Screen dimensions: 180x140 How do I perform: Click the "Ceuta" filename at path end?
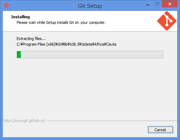[x=111, y=44]
